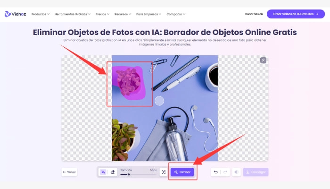Toggle the before/after compare view
Image resolution: width=330 pixels, height=189 pixels.
[x=236, y=172]
